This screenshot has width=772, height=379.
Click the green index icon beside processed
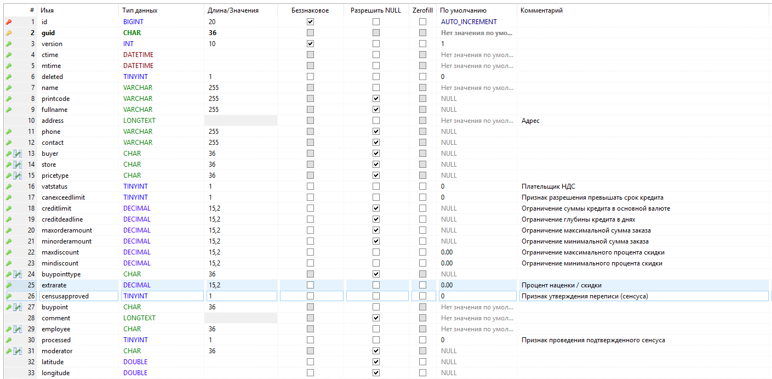tap(9, 340)
